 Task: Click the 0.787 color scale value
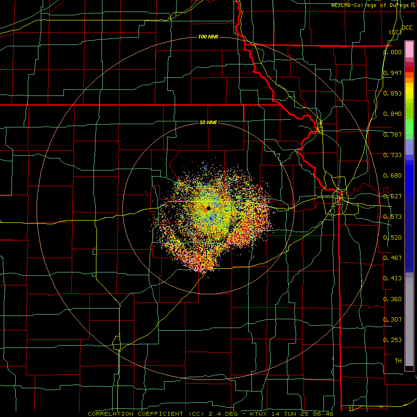(x=392, y=134)
